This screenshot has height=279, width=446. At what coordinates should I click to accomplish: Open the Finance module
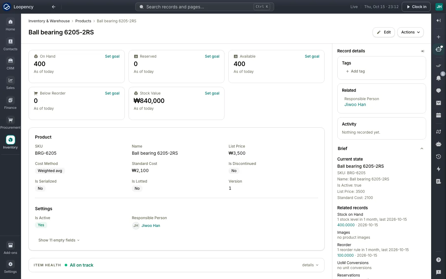10,103
